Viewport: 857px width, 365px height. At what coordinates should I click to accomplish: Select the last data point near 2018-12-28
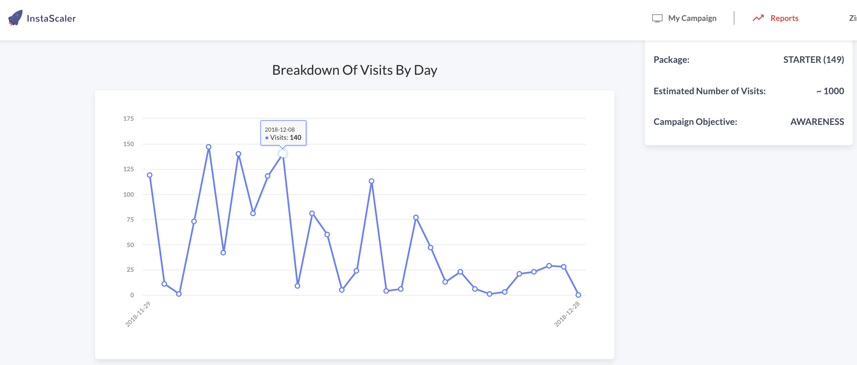[578, 295]
